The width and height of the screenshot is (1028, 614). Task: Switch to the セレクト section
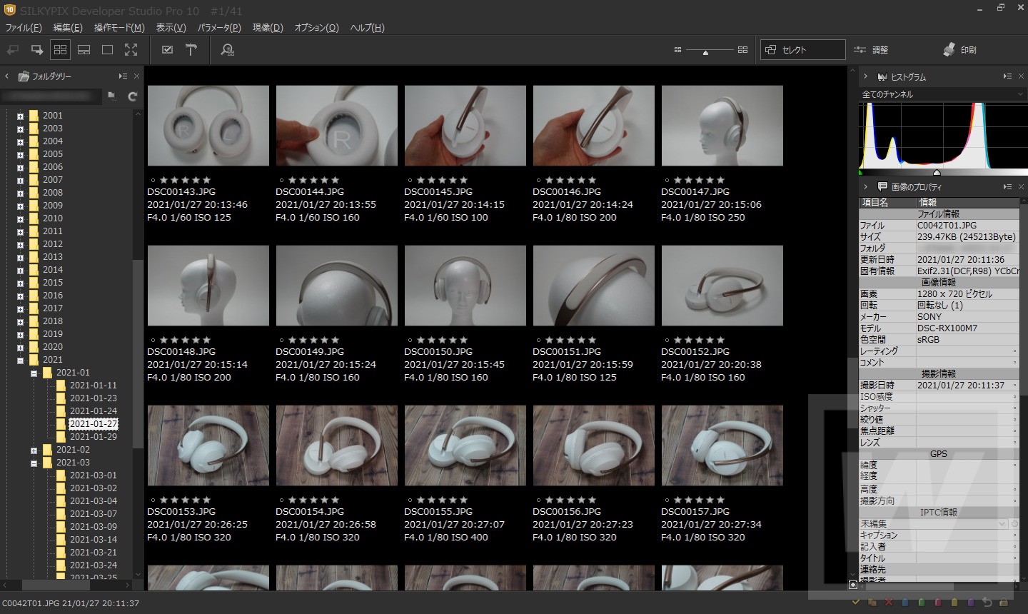tap(803, 50)
